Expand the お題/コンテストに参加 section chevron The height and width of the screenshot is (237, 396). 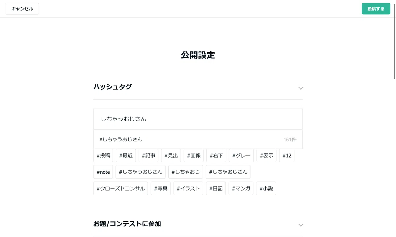301,225
